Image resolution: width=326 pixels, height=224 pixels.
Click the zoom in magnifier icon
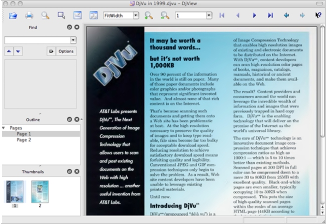(x=148, y=16)
